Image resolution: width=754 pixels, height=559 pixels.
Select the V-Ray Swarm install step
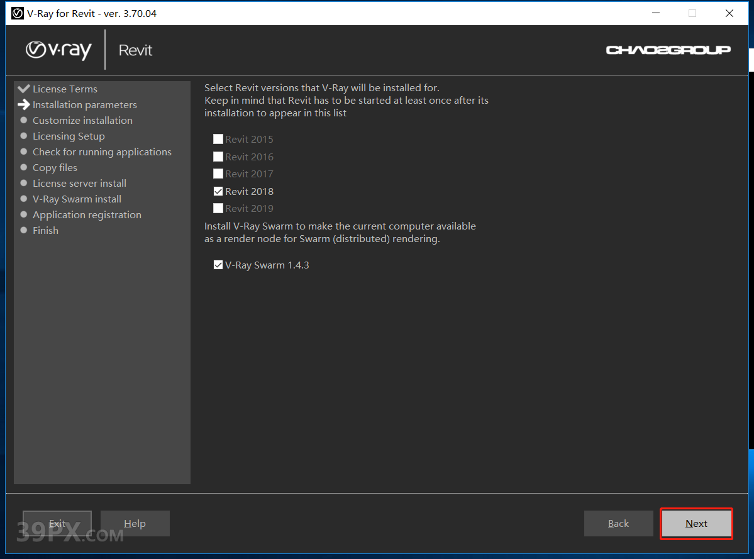pos(77,199)
